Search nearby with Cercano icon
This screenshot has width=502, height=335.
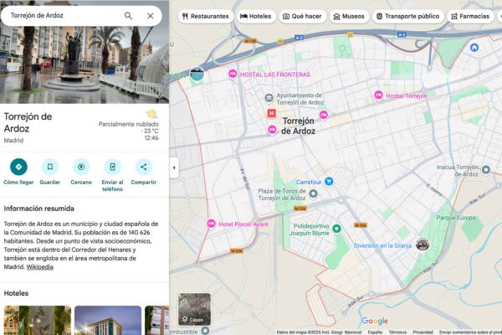81,167
